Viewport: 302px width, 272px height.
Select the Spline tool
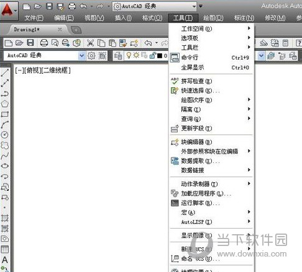(5, 156)
